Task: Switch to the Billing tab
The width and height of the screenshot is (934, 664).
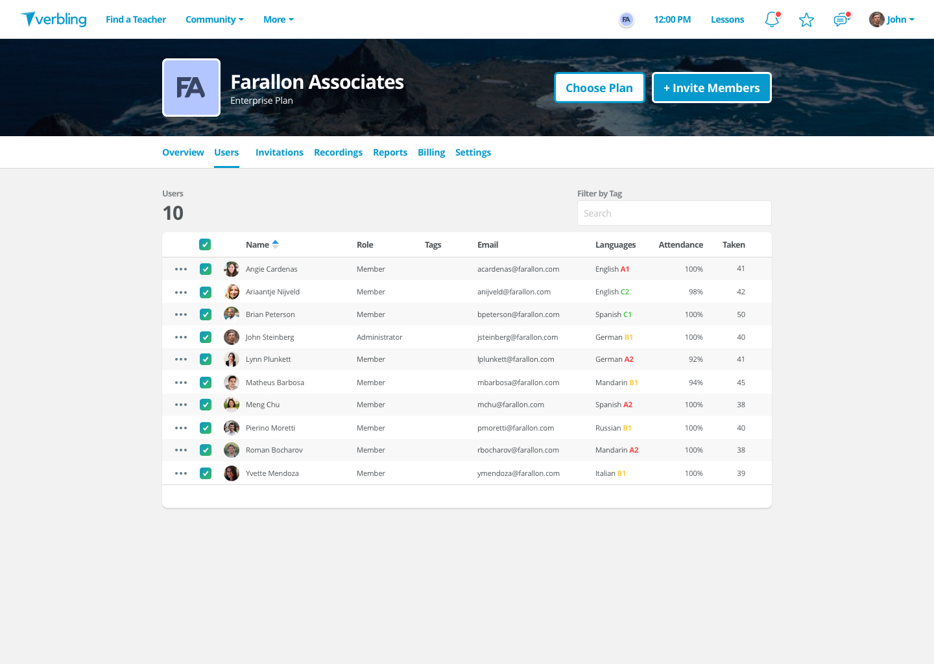Action: [431, 152]
